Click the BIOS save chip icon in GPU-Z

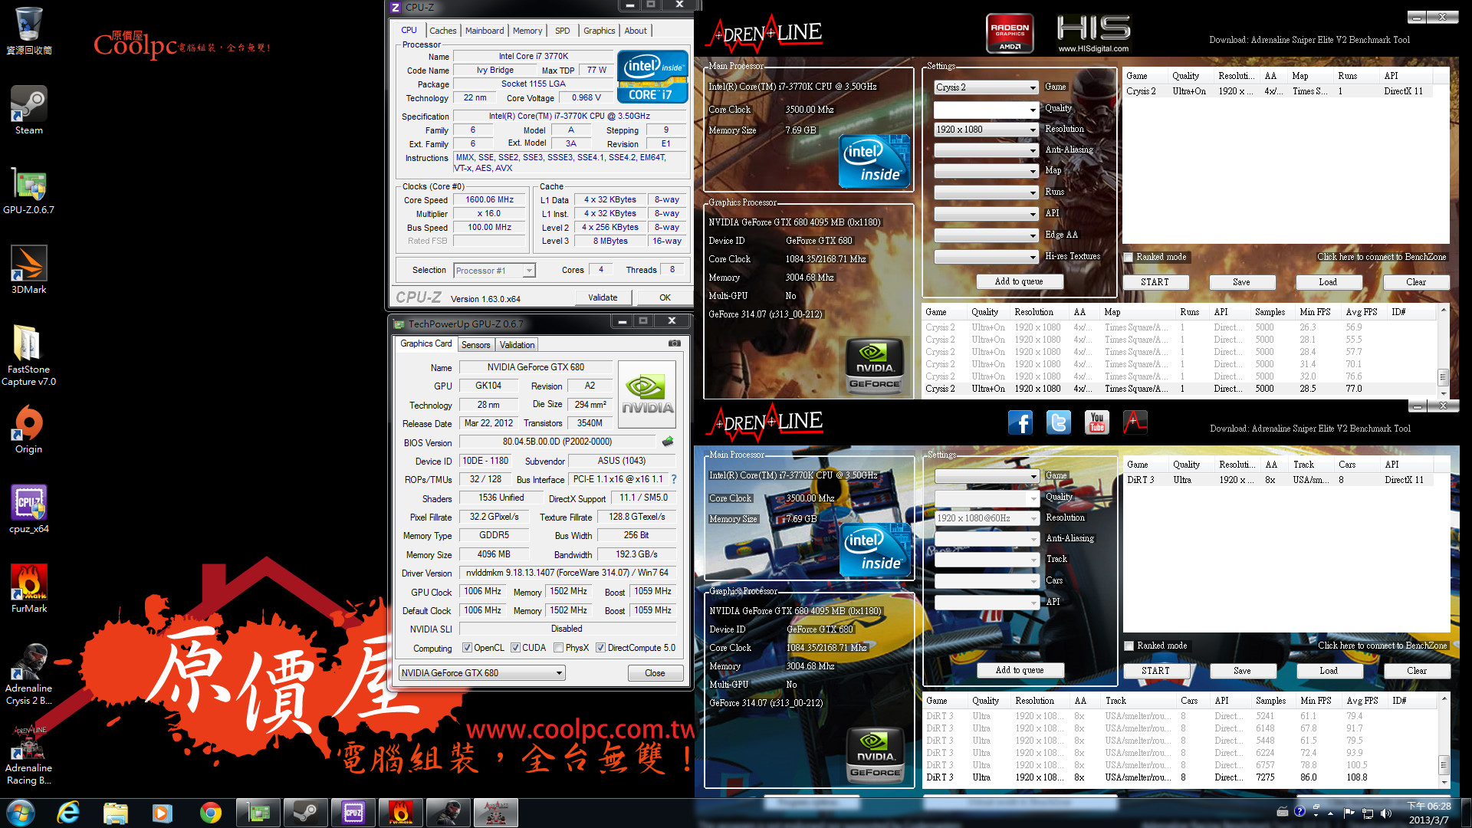point(667,442)
